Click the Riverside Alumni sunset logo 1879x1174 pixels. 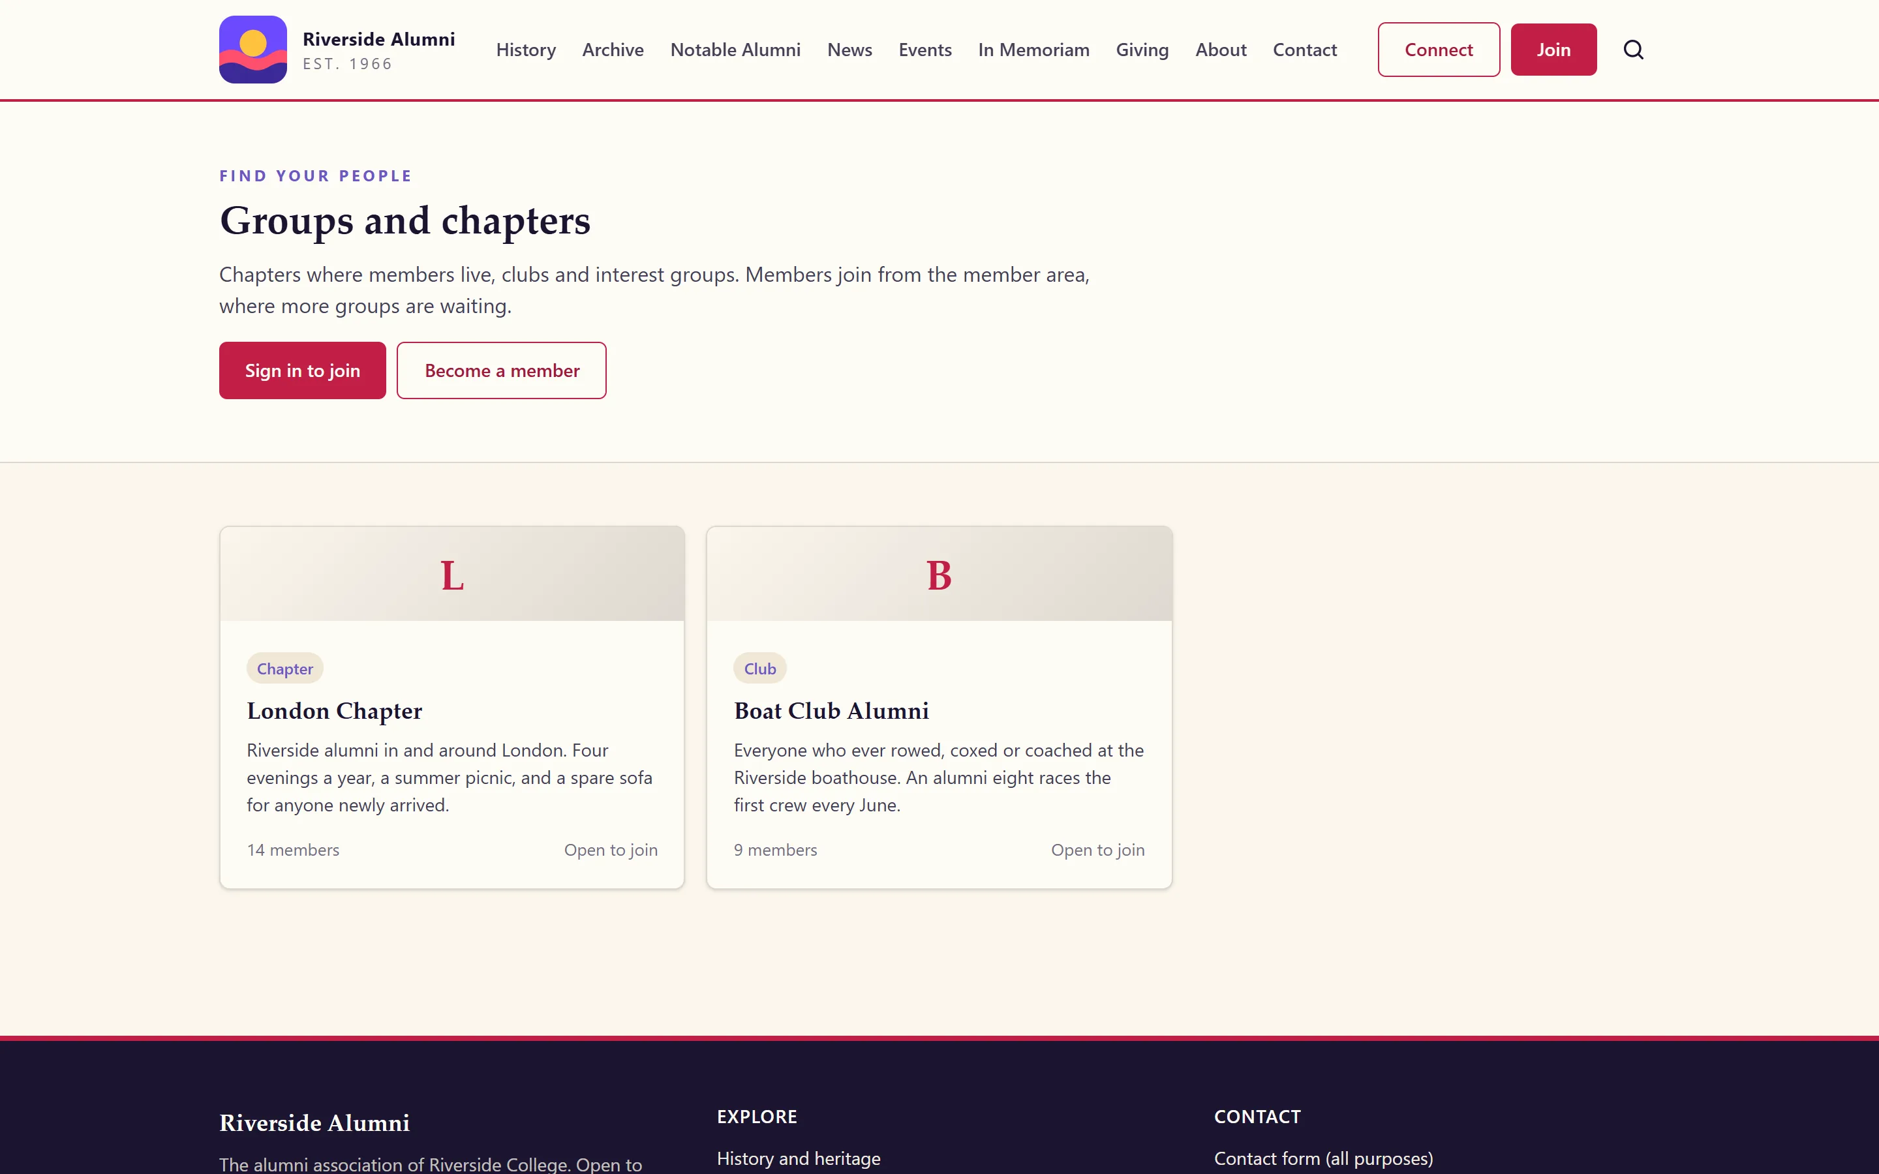(x=253, y=50)
